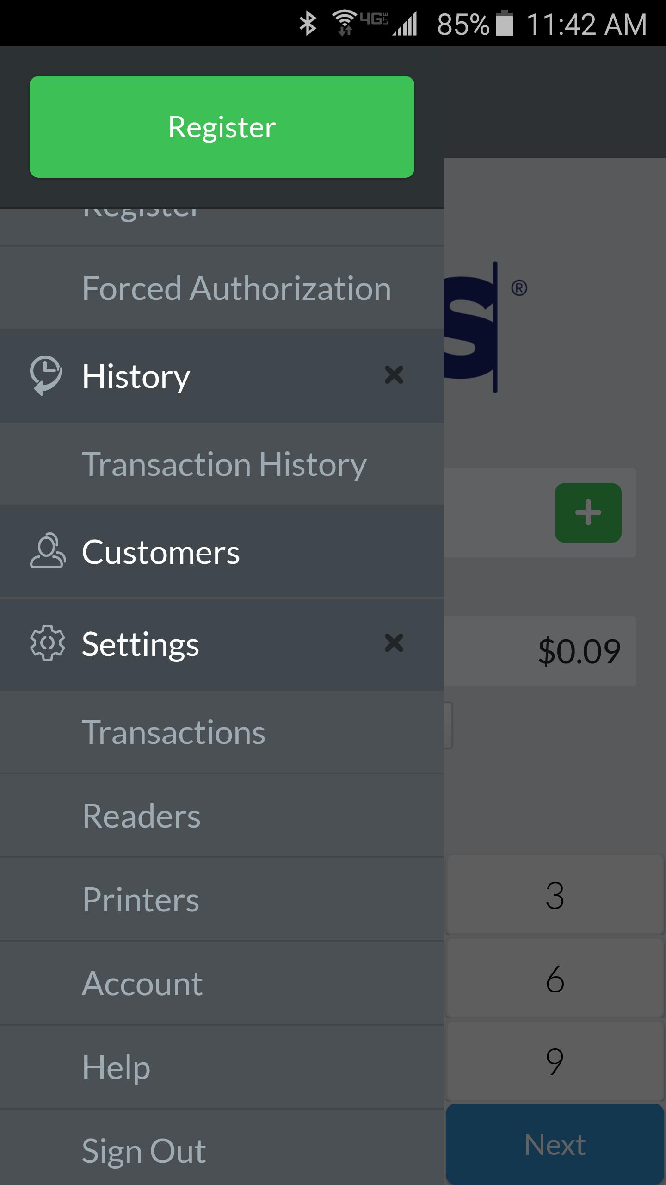Click the History clock icon
Screen dimensions: 666x1185
(x=46, y=375)
